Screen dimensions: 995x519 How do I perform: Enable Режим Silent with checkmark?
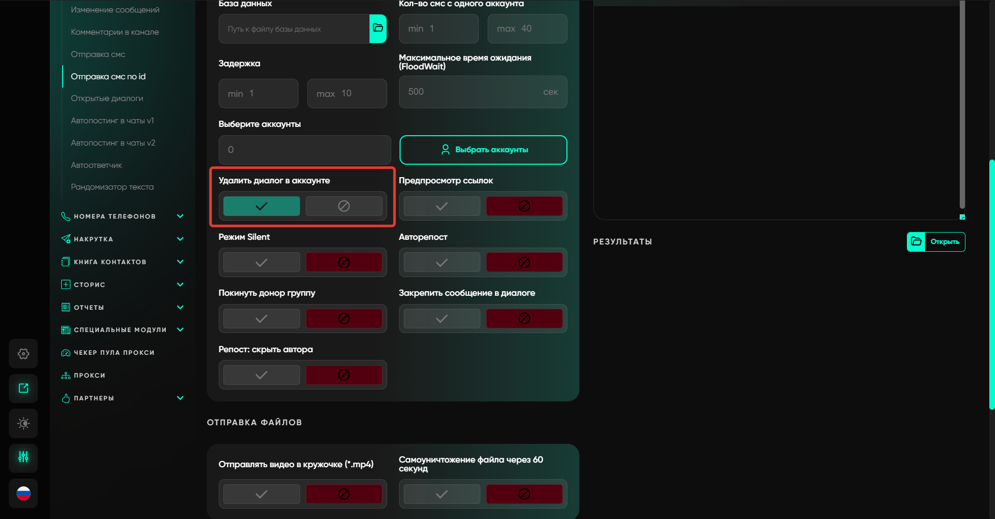tap(261, 263)
